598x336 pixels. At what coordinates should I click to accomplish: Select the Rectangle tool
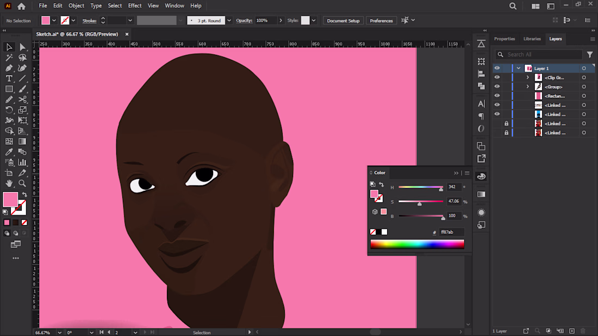[x=9, y=89]
